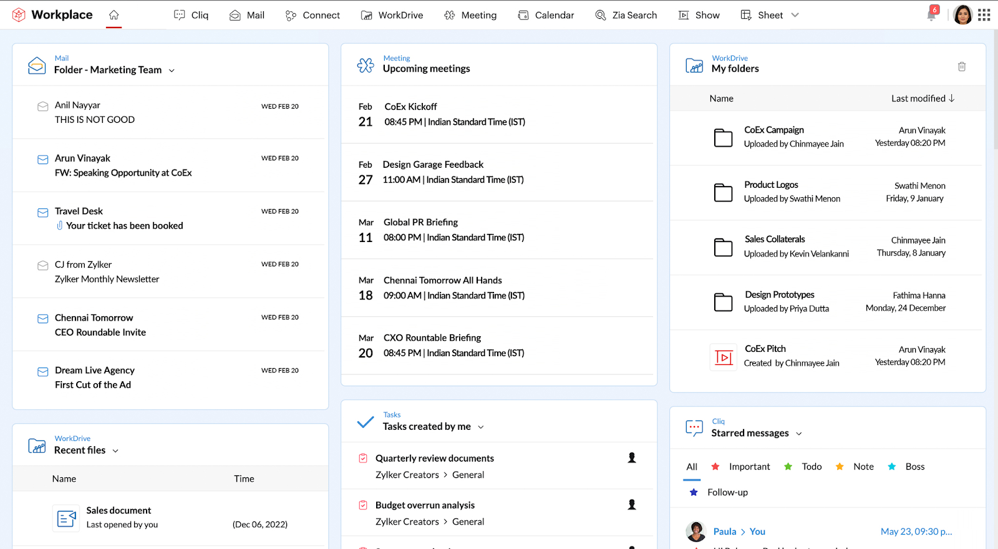
Task: Open Mail in the top navigation
Action: tap(247, 15)
